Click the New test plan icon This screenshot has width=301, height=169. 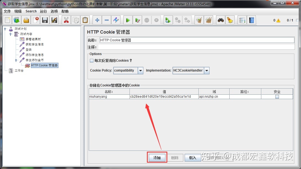point(7,20)
